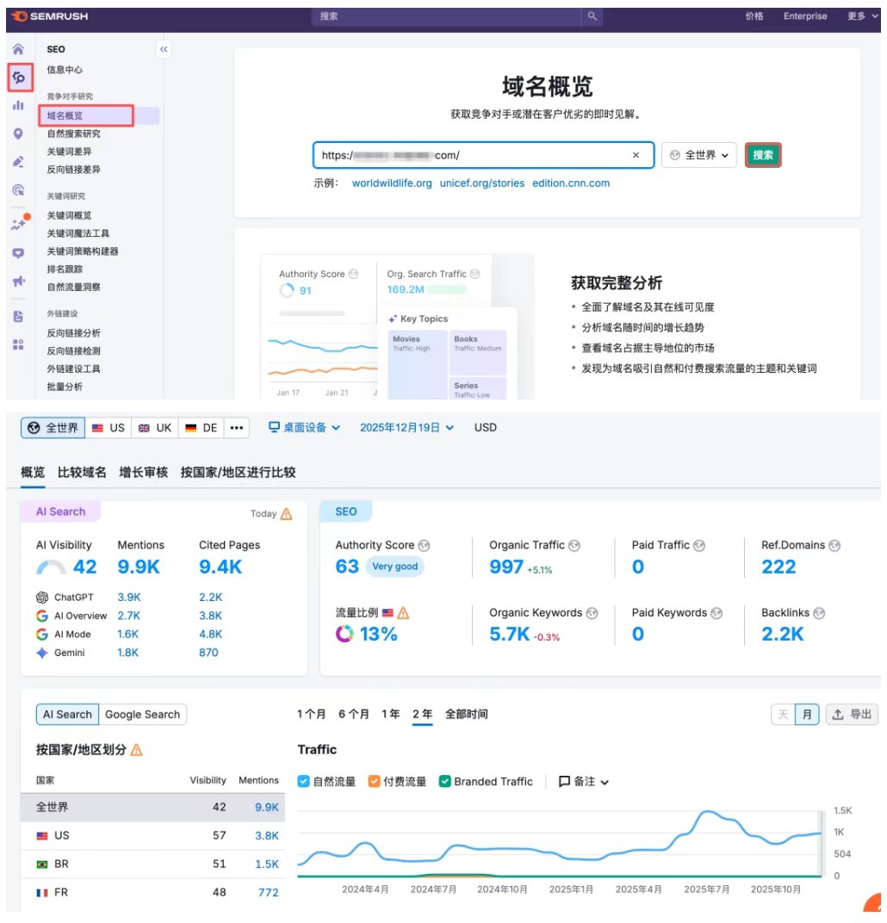Open the 按国家/地区进行比较 tab

[238, 472]
